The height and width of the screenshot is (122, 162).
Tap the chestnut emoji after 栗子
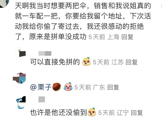(57, 87)
